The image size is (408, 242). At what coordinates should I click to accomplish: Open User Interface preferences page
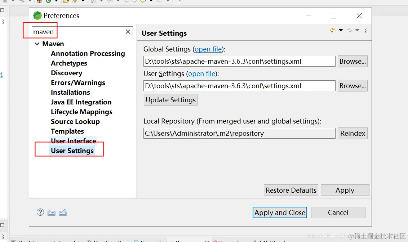pos(74,141)
